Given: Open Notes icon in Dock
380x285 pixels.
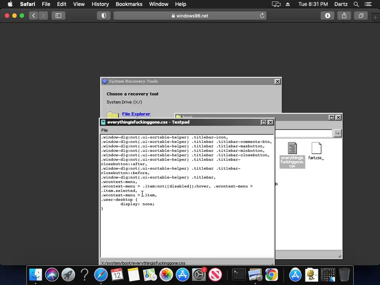Looking at the screenshot, I should pos(134,275).
